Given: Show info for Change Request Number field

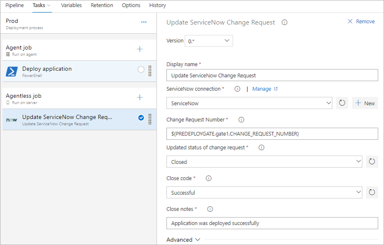Looking at the screenshot, I should click(x=241, y=120).
